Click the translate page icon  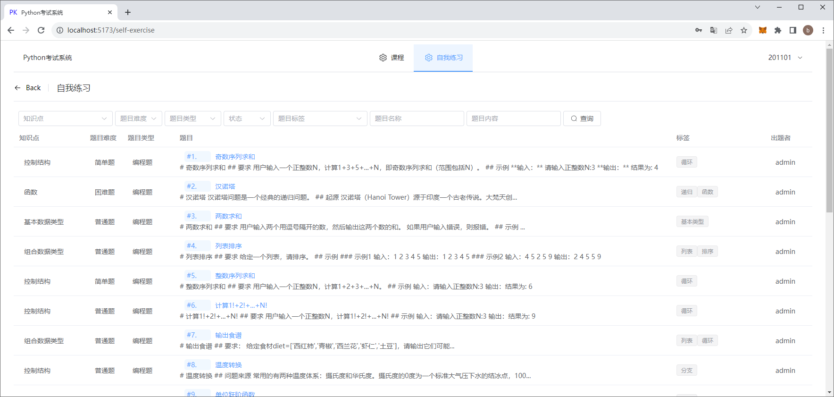coord(714,30)
